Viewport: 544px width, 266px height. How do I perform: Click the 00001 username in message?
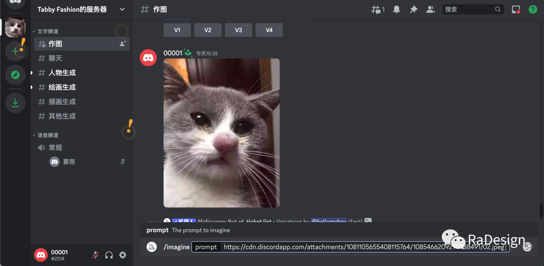tap(173, 53)
